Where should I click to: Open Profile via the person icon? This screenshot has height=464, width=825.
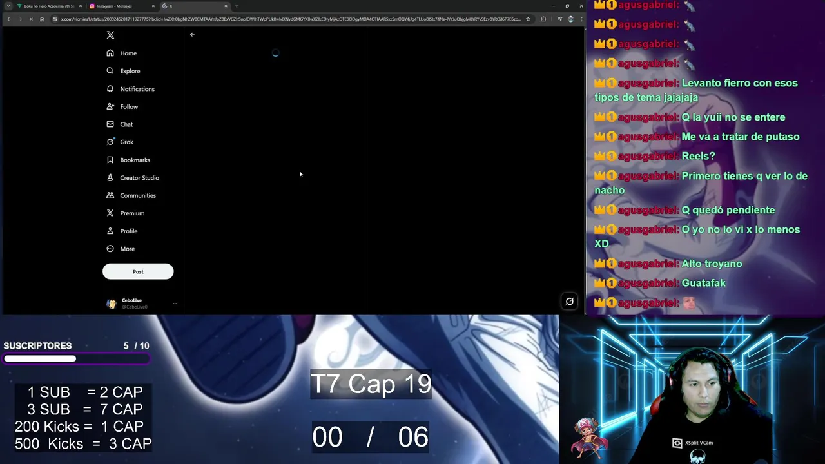click(110, 231)
